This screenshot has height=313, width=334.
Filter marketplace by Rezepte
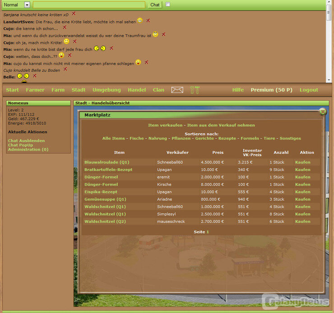click(227, 138)
